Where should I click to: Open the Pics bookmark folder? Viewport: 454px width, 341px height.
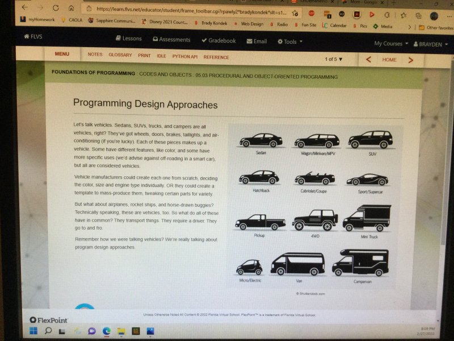pyautogui.click(x=360, y=26)
